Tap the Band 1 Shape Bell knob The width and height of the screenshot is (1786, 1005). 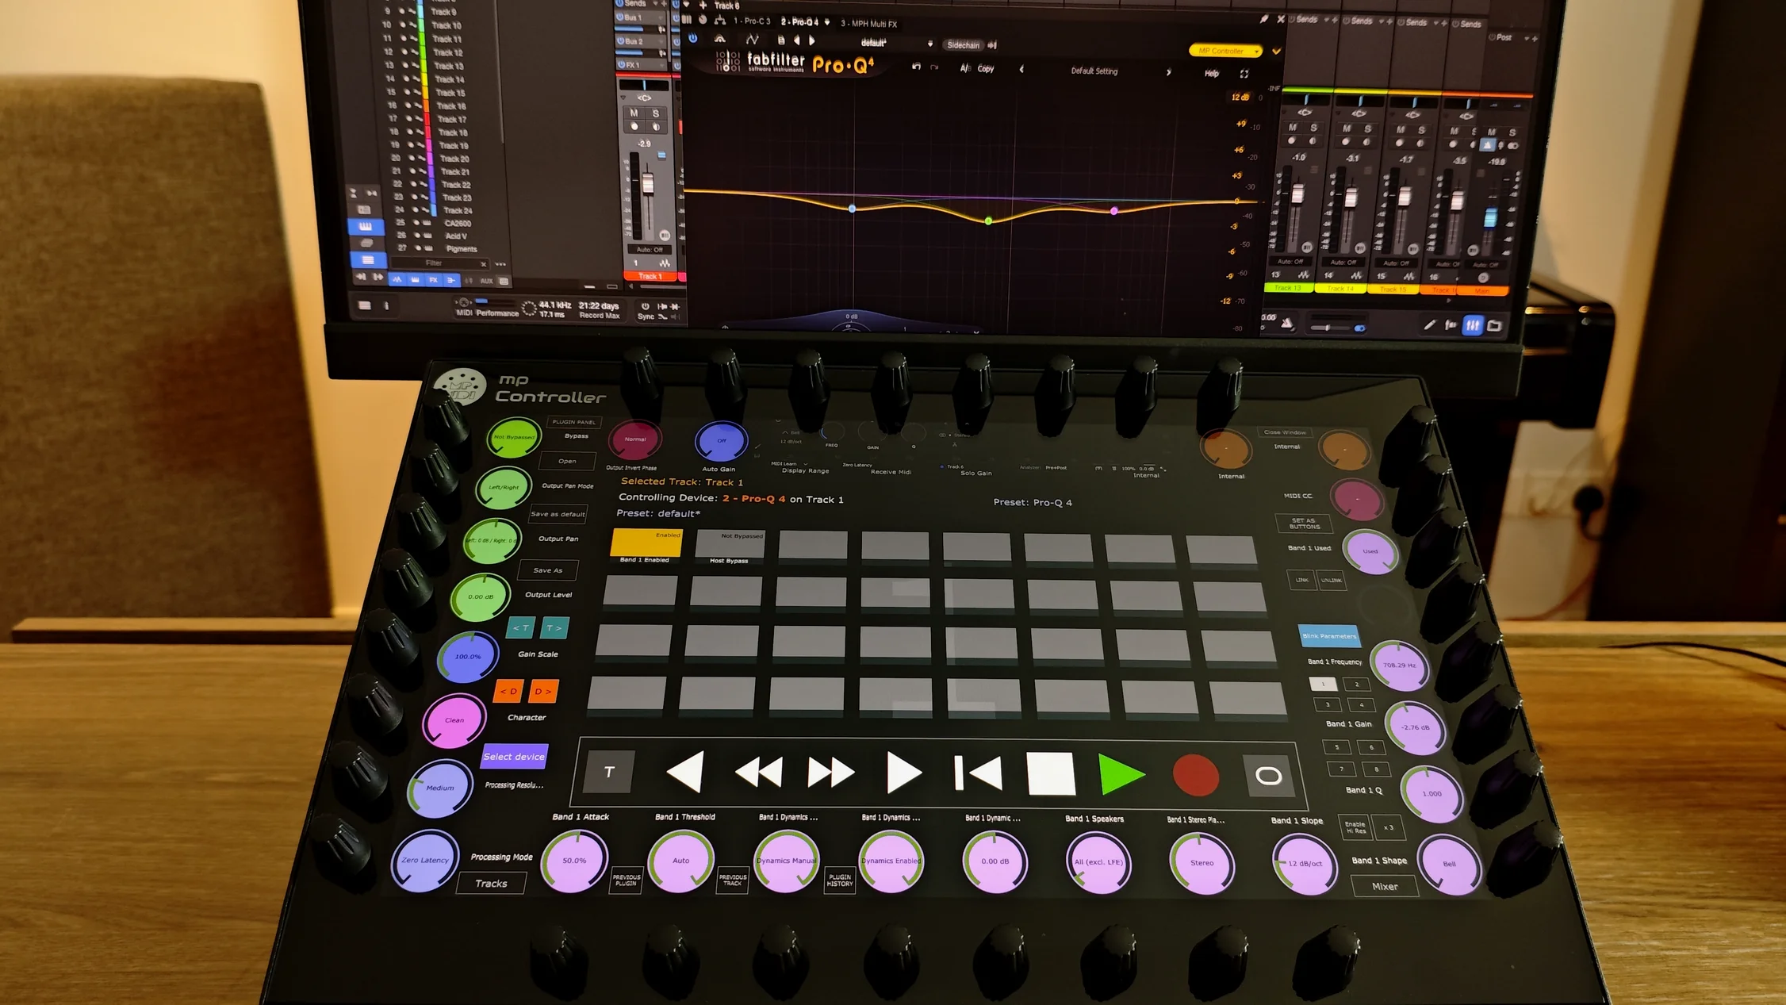[1449, 865]
